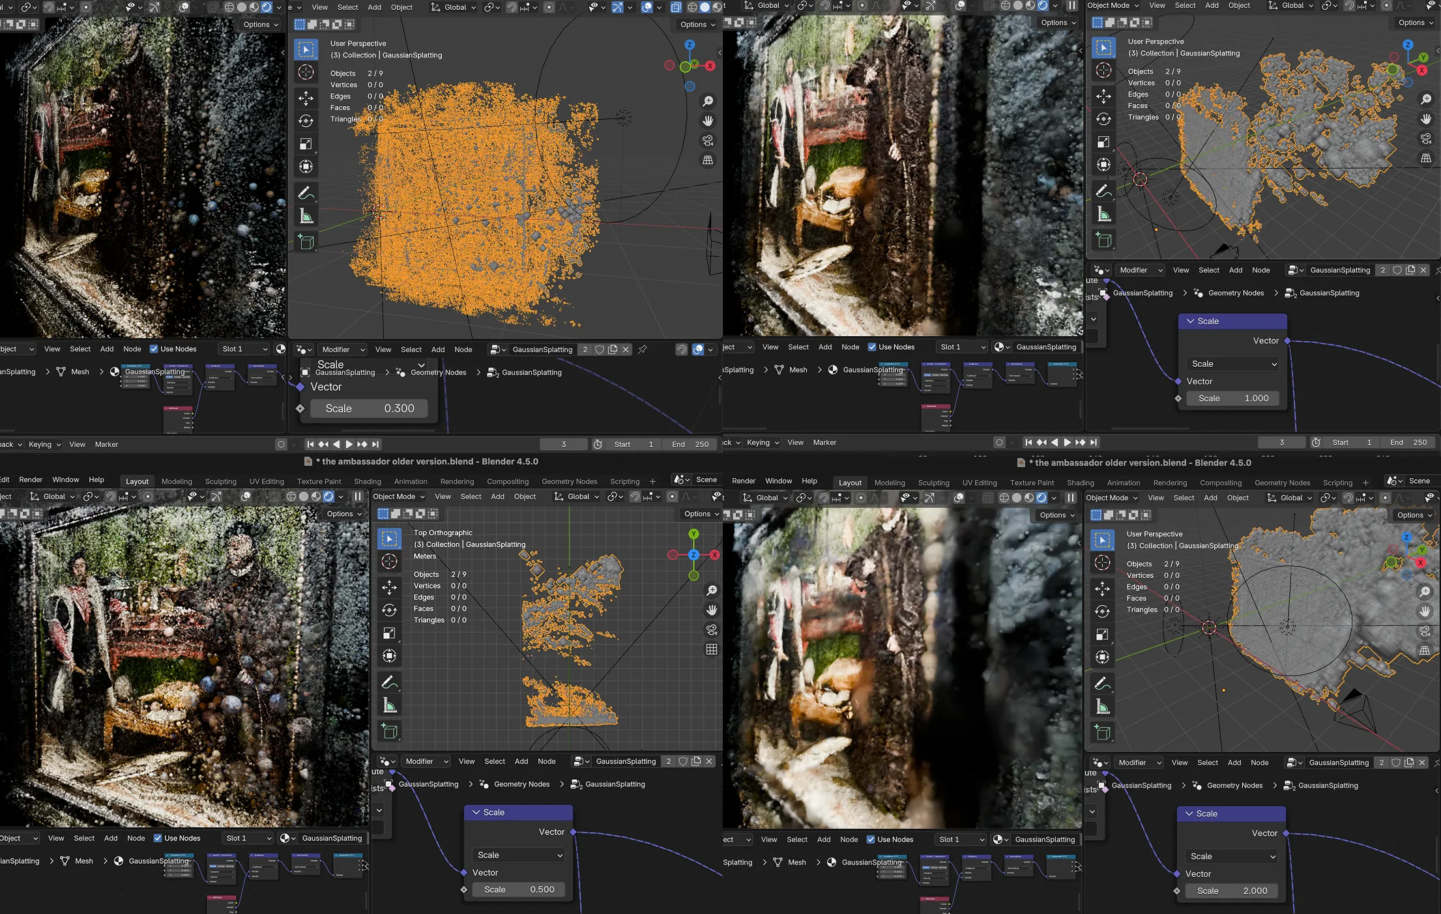Open the Render menu
The width and height of the screenshot is (1441, 914).
(x=30, y=479)
